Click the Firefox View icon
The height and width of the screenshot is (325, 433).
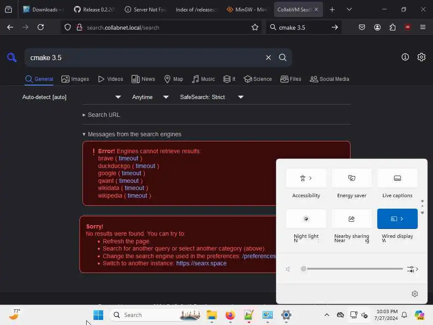(x=8, y=9)
